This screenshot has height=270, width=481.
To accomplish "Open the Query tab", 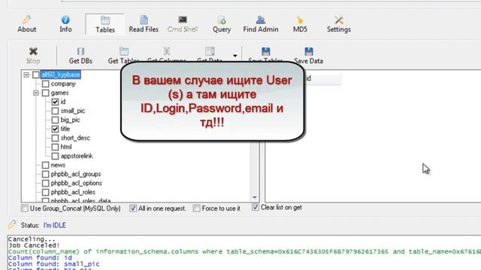I will coord(222,25).
